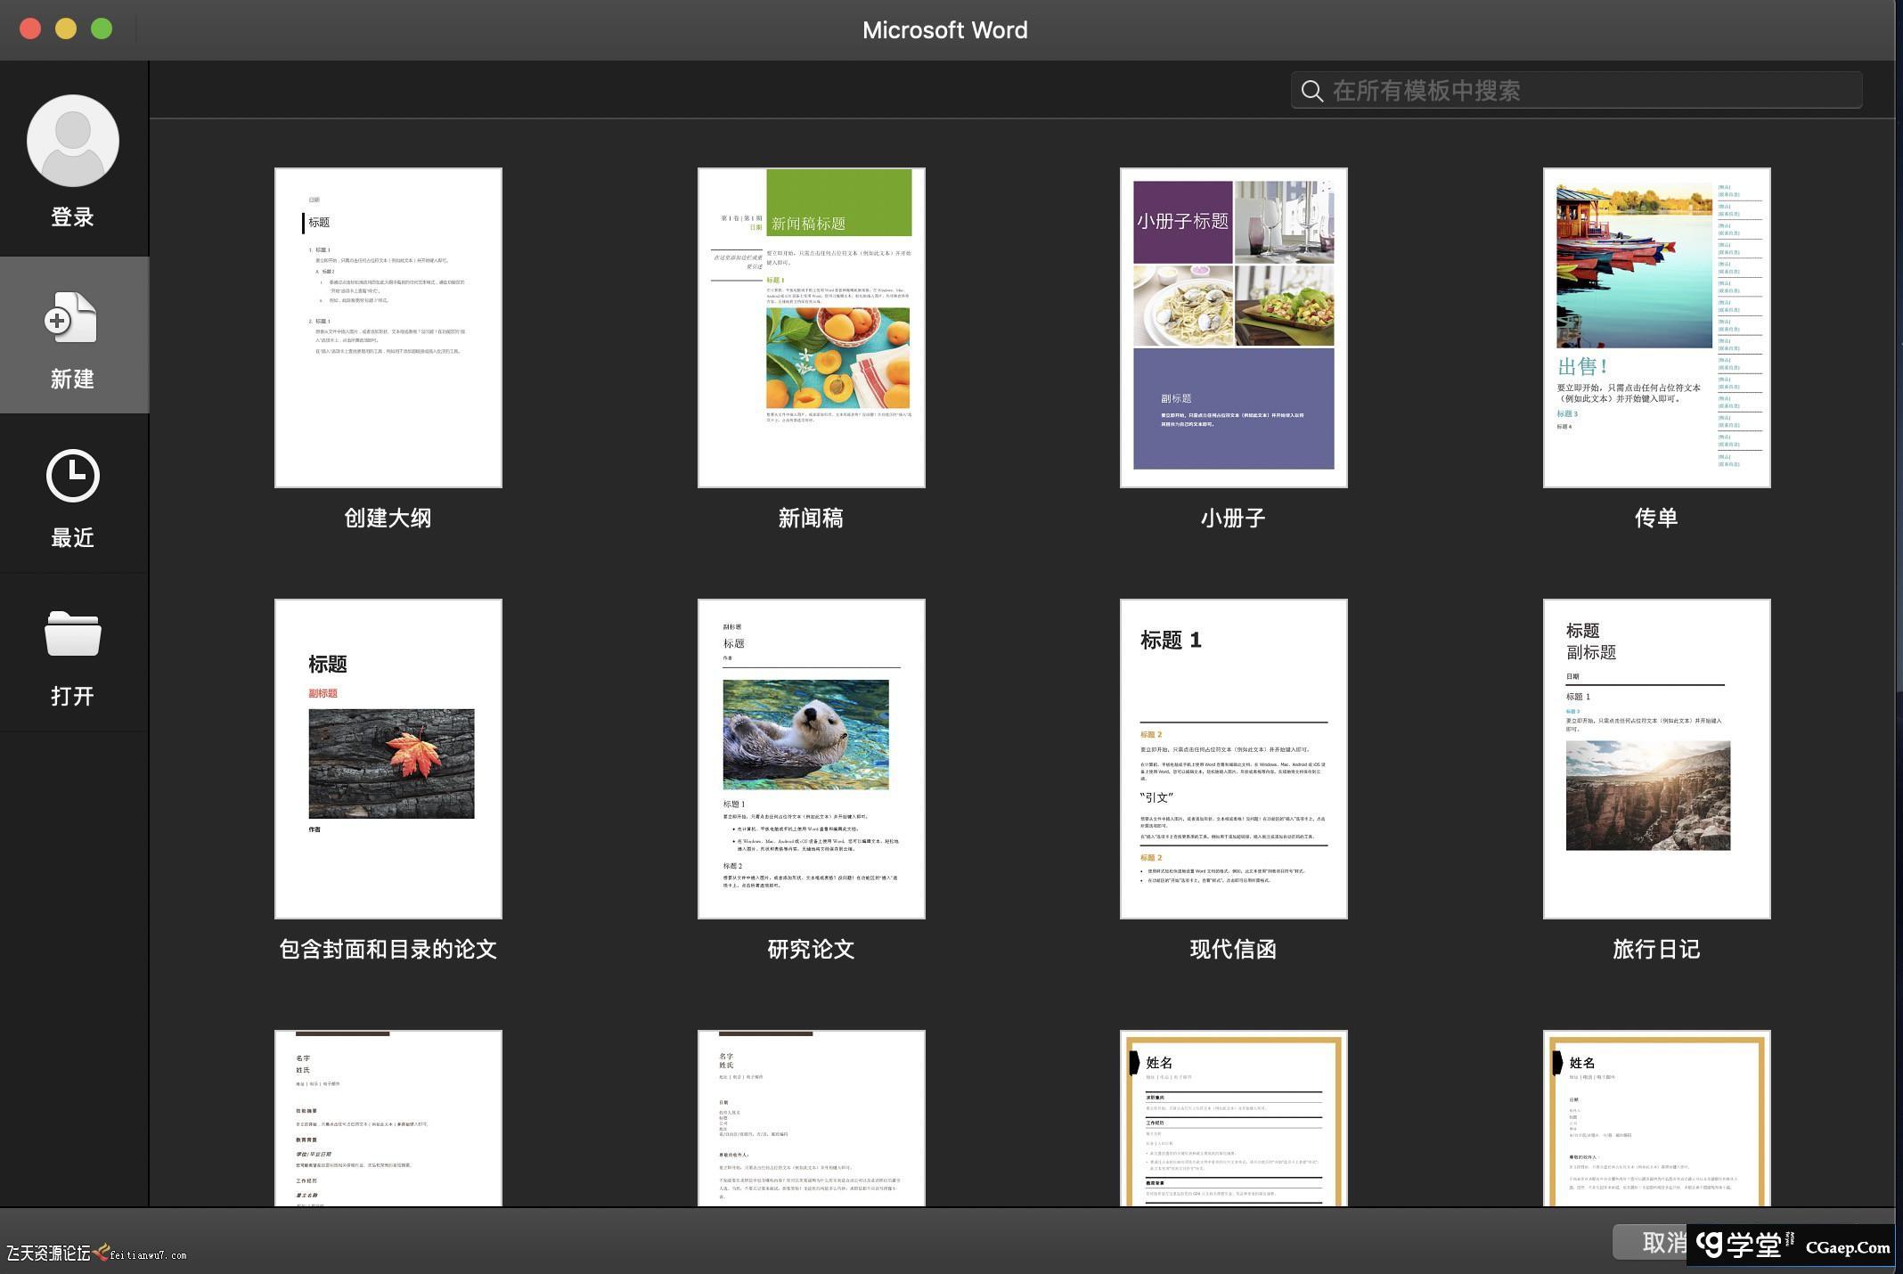Select the first 名字 姓氏 resume template
Viewport: 1903px width, 1274px height.
click(x=388, y=1119)
